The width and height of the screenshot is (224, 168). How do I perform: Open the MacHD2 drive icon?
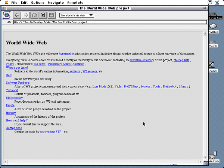[213, 27]
